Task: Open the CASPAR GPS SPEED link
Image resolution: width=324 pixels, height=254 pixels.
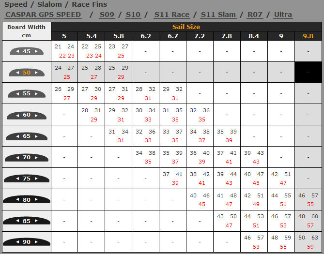Action: tap(43, 15)
